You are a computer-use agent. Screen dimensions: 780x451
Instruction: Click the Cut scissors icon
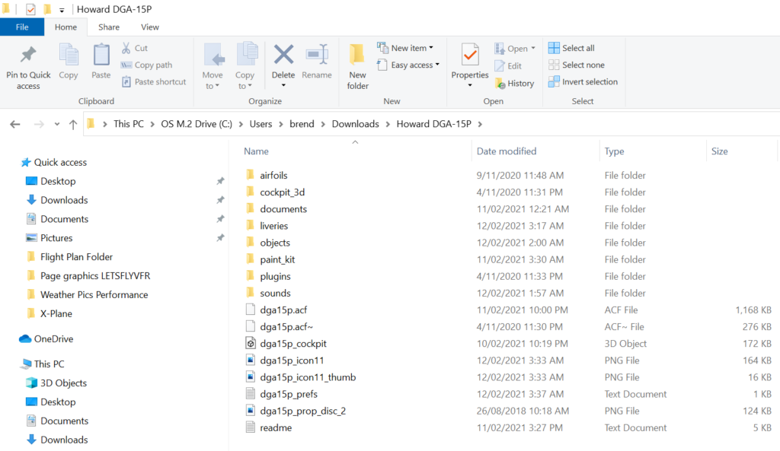(126, 48)
